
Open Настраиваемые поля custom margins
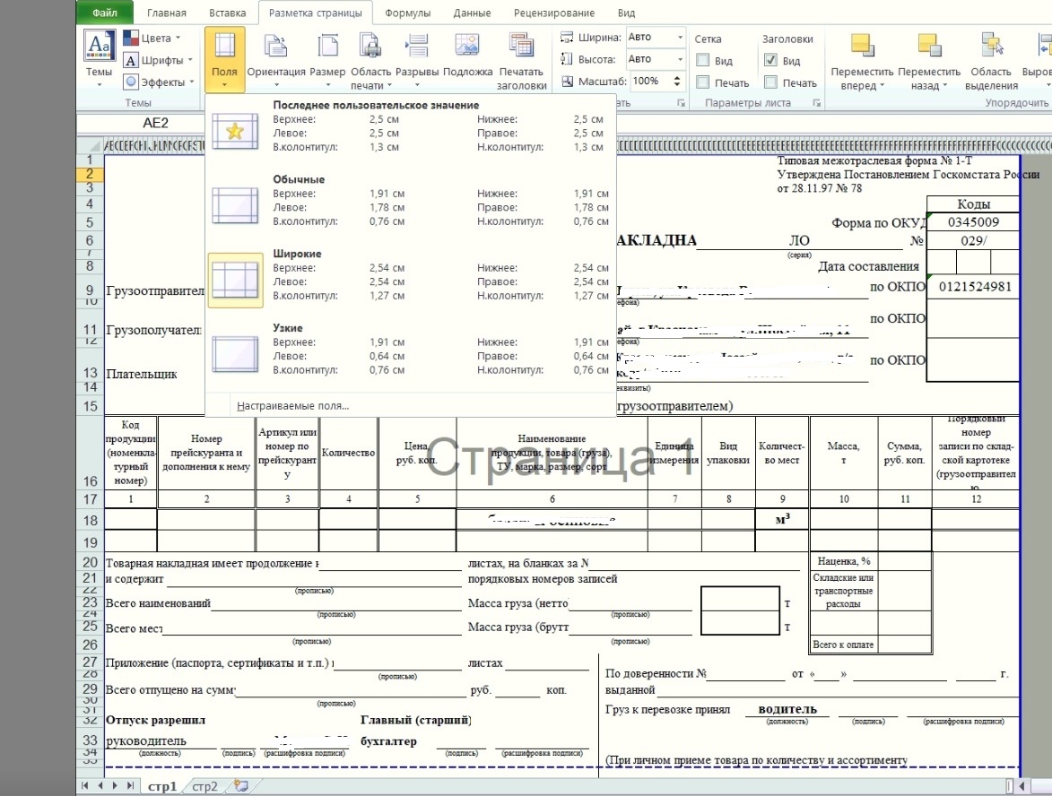click(x=292, y=406)
